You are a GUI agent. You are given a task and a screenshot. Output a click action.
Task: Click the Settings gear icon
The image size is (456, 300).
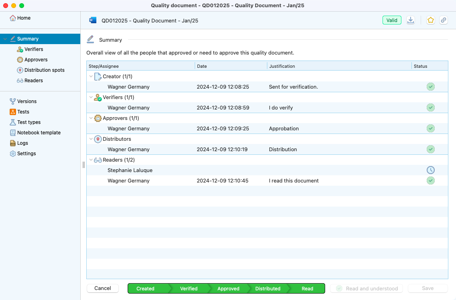(13, 154)
